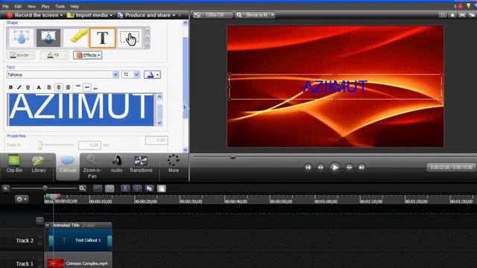Click the Copy tool on timeline toolbar
Viewport: 477px width, 268px height.
click(149, 188)
